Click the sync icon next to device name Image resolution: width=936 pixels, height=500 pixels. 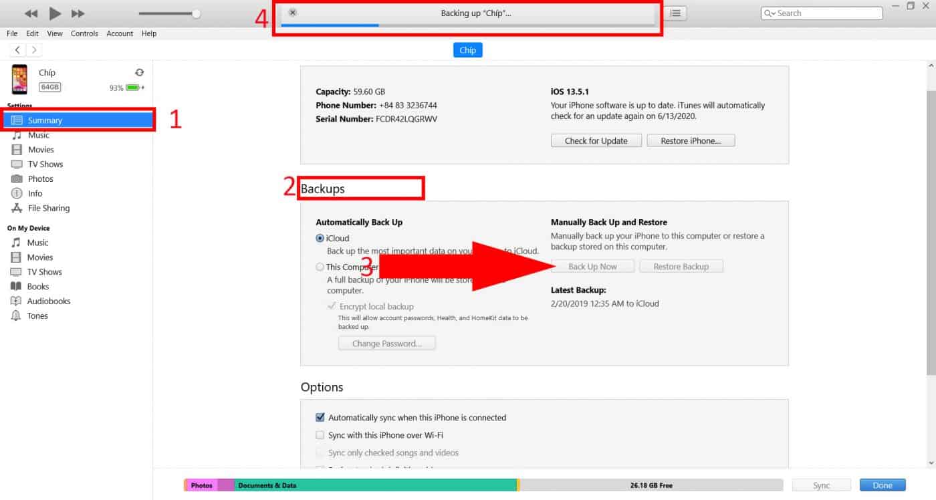(x=139, y=72)
